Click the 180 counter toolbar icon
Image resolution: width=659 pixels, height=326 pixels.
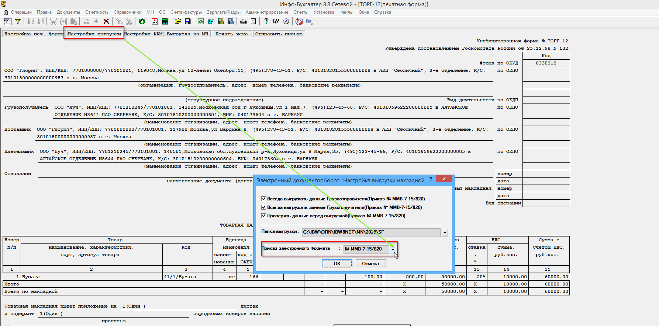tap(86, 21)
